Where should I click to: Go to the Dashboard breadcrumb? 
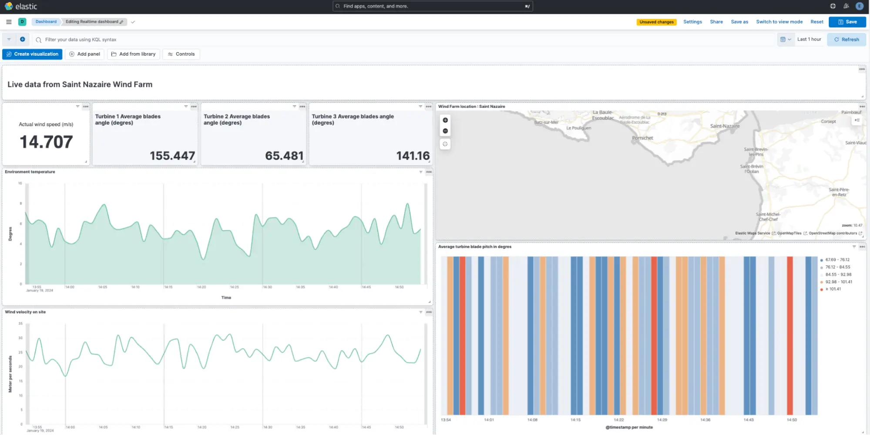(46, 22)
